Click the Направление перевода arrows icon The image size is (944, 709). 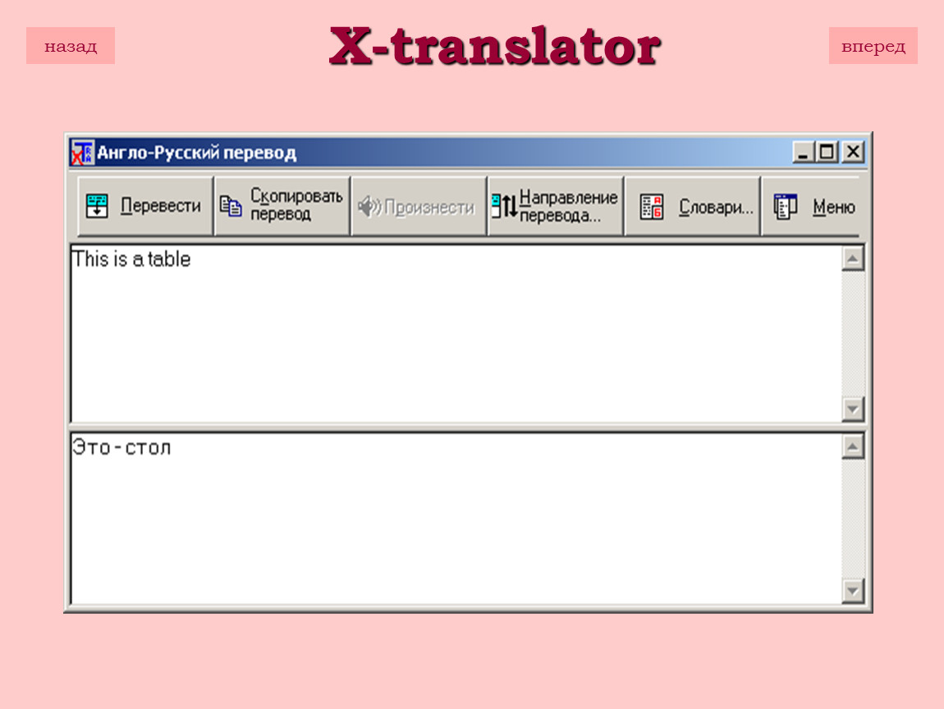[x=505, y=206]
